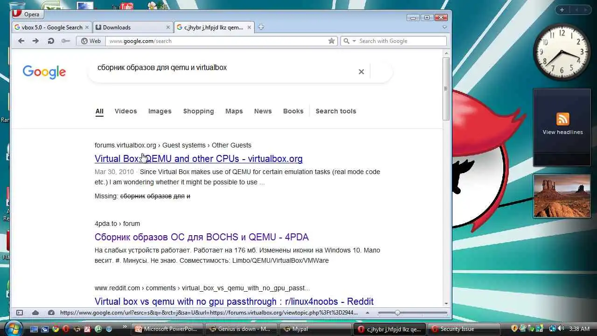Click Show Desktop quick launch icon
The image size is (597, 336).
click(x=34, y=329)
